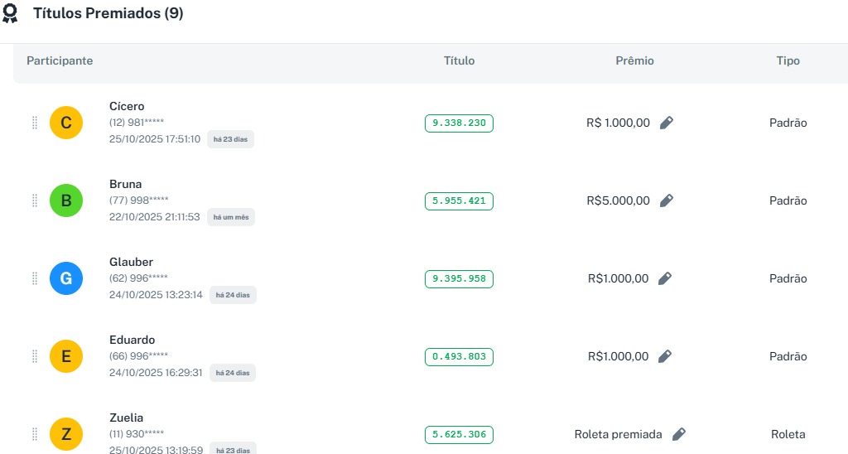Click the pencil edit icon for Cícero's prize
This screenshot has width=848, height=454.
click(667, 123)
